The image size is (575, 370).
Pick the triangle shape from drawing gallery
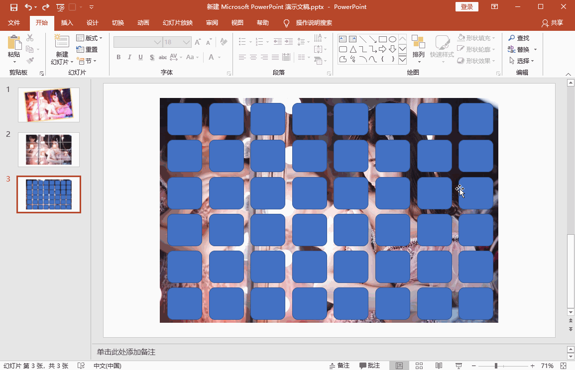pyautogui.click(x=352, y=49)
